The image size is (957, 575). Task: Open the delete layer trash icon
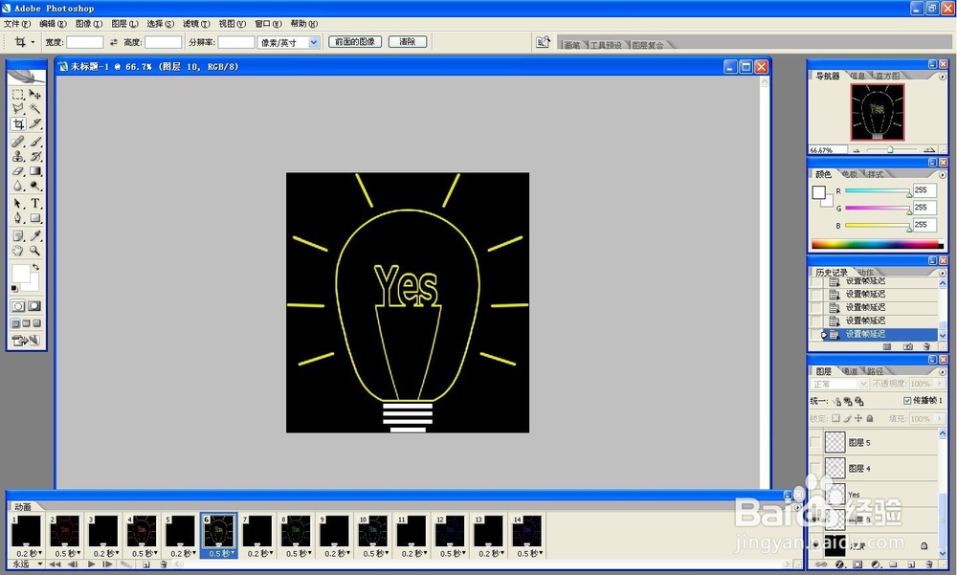pyautogui.click(x=928, y=563)
